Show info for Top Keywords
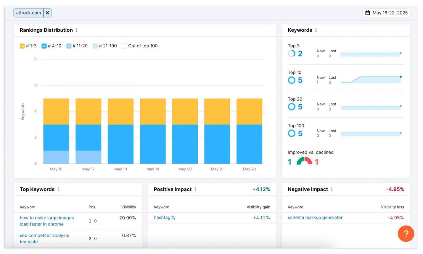Screen dimensions: 423x254 pos(58,189)
